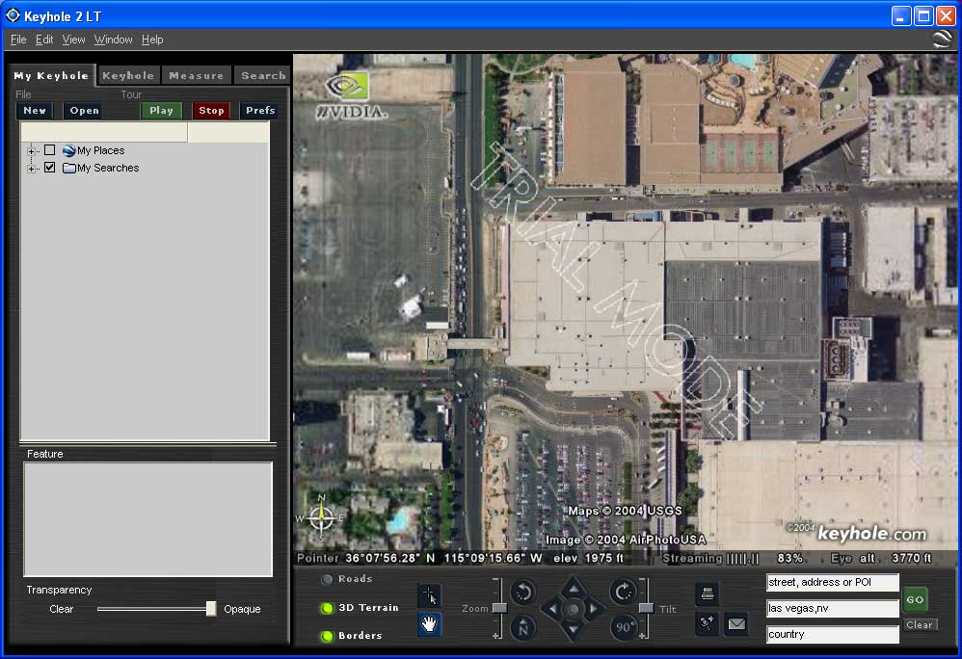Stop the tour playback

click(x=211, y=111)
